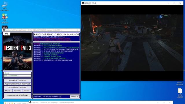Click the trainer window title bar icon
The image size is (185, 104).
coord(4,30)
